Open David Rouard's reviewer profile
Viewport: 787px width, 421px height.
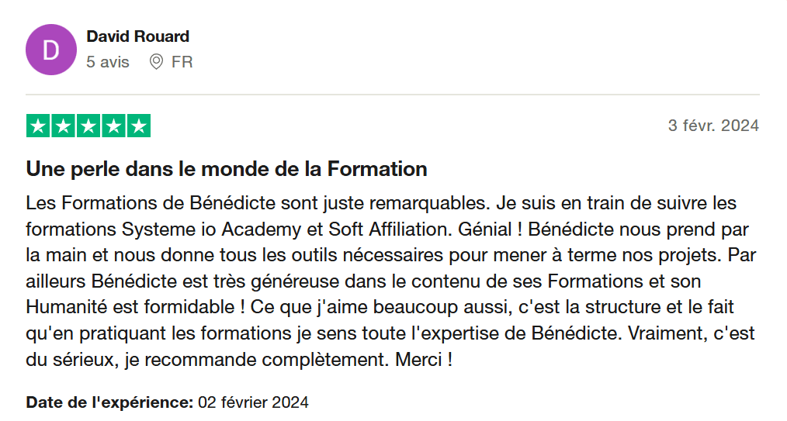137,36
